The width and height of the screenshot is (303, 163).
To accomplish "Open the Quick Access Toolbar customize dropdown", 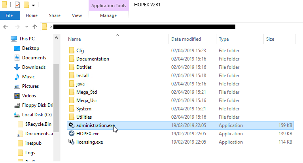I will (34, 5).
